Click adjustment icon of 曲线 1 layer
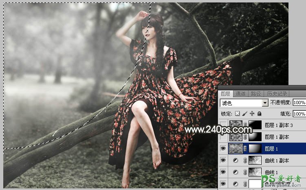 [x=236, y=173]
